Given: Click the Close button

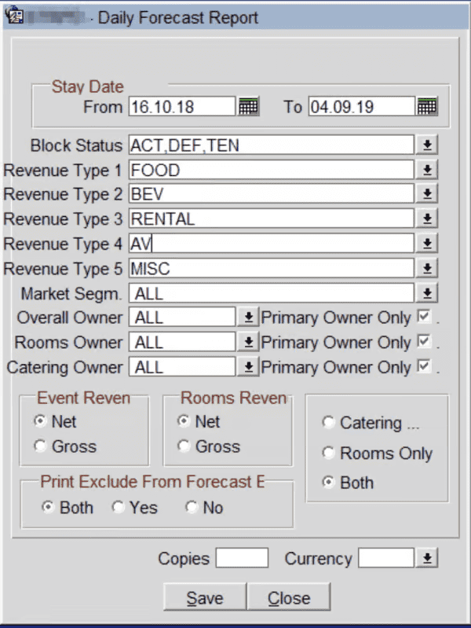Looking at the screenshot, I should (x=289, y=598).
